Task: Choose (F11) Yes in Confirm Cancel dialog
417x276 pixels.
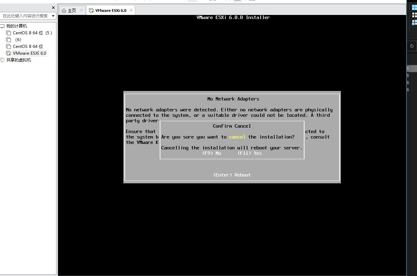Action: [250, 153]
